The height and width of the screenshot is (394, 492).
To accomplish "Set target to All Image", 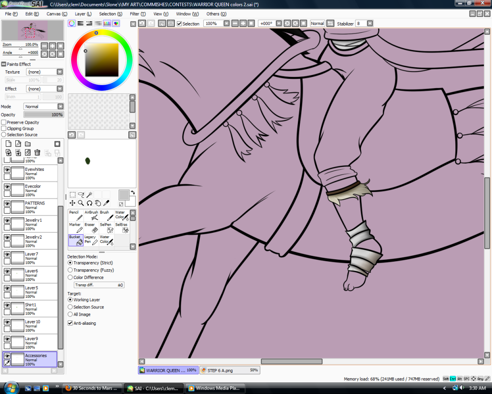I will click(x=70, y=314).
